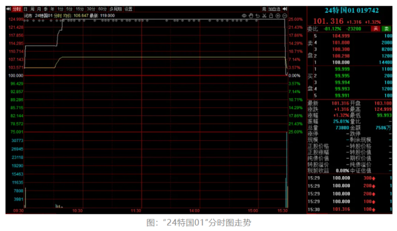Switch to 年 yearly chart tab
This screenshot has width=397, height=231.
tap(52, 9)
